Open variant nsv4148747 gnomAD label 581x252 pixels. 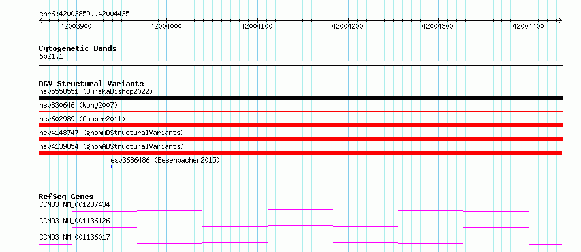click(112, 133)
